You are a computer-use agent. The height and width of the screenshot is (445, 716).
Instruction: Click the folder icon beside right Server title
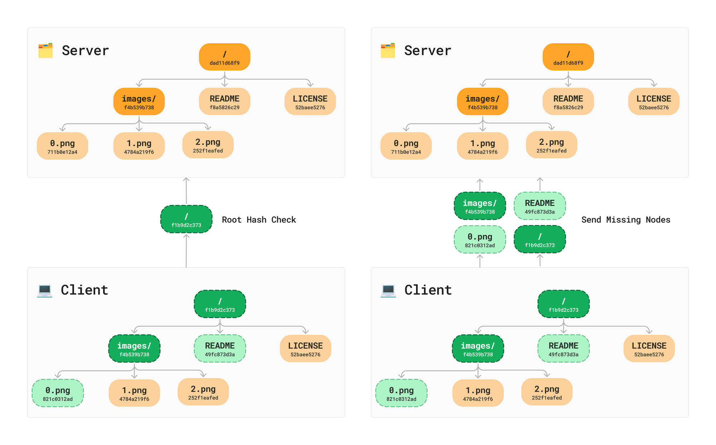click(x=388, y=50)
